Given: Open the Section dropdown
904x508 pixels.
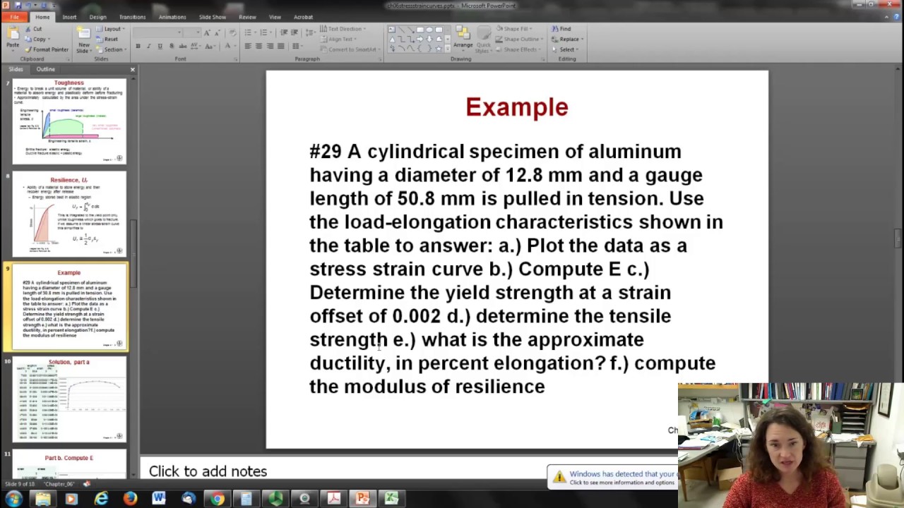Looking at the screenshot, I should click(111, 49).
